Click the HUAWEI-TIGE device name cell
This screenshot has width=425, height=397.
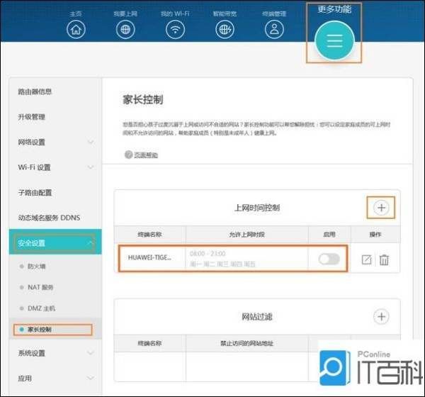[x=149, y=257]
